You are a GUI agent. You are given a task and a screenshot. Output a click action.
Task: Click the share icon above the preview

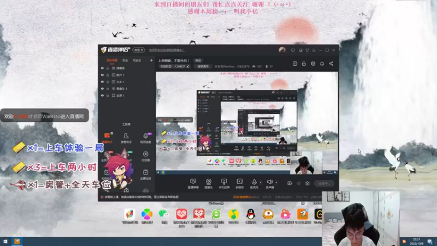[x=331, y=63]
